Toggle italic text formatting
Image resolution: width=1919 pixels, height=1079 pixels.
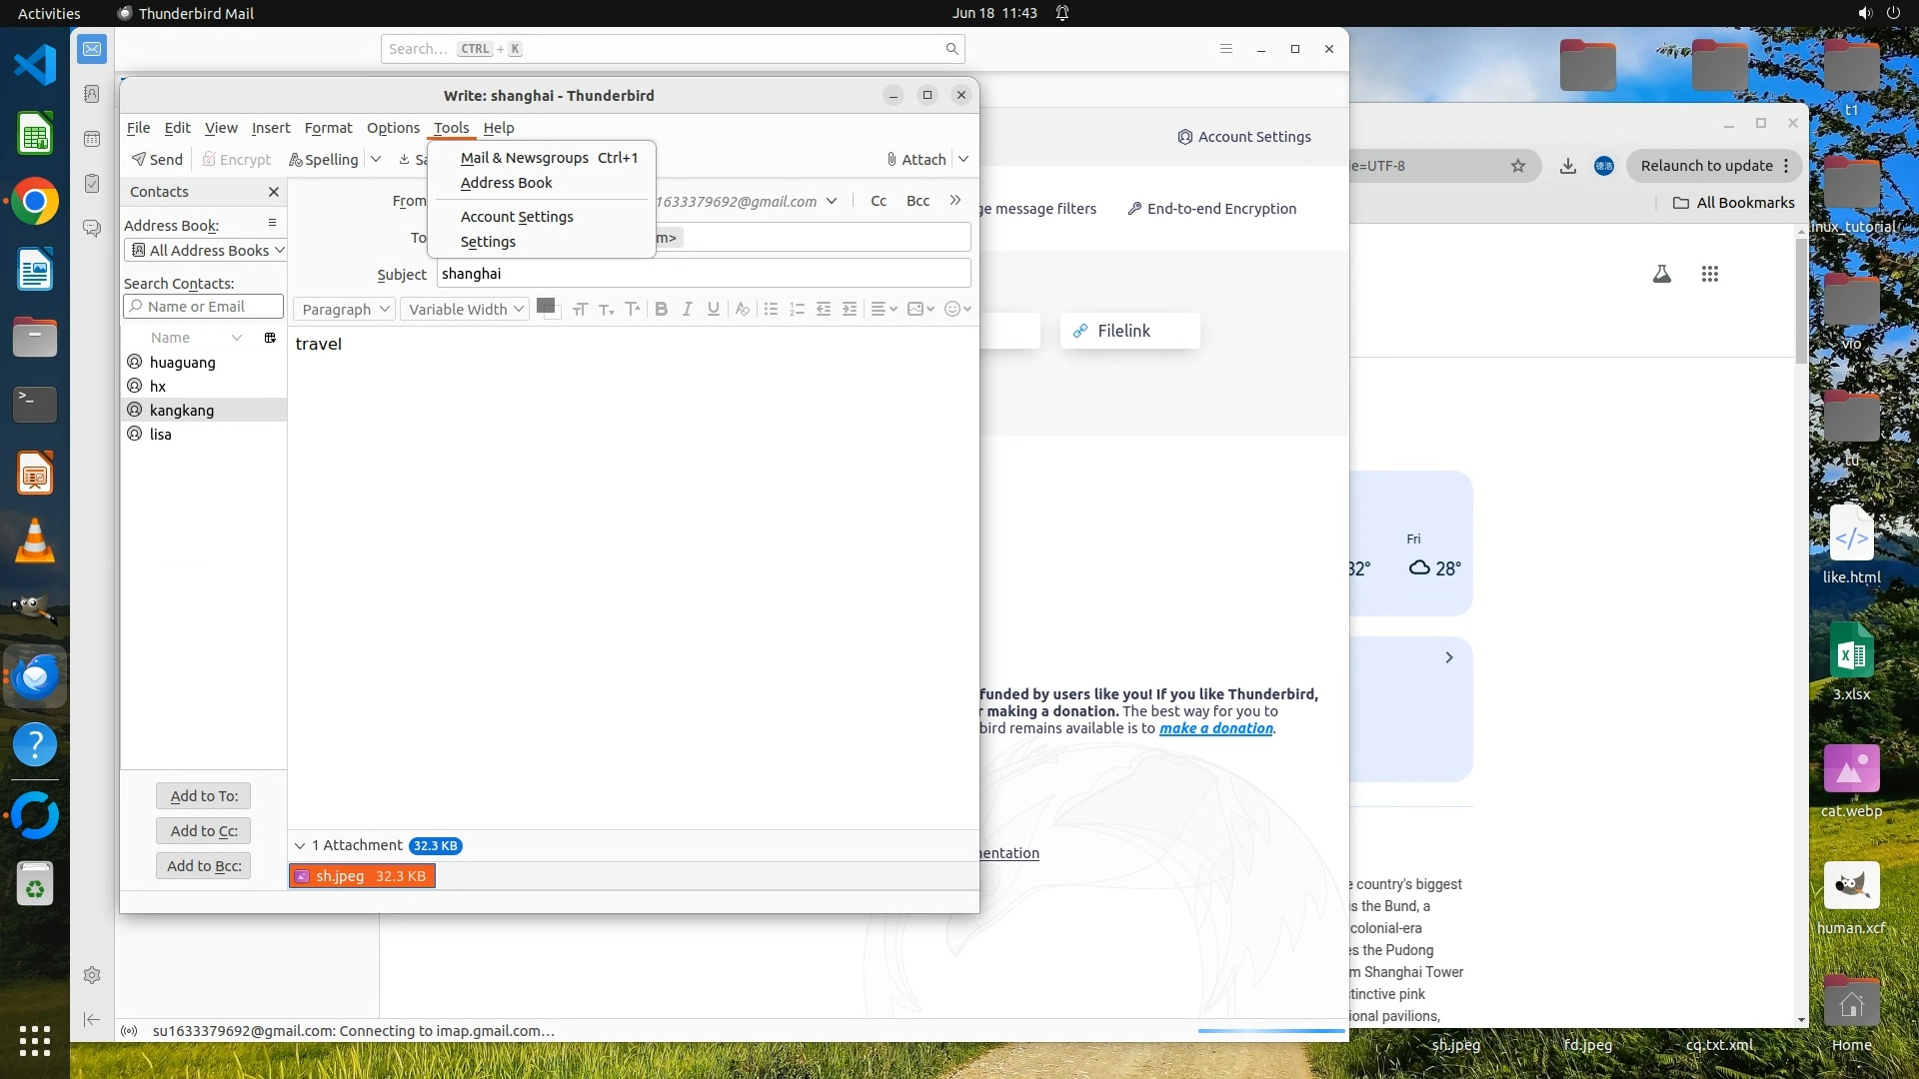pyautogui.click(x=687, y=309)
